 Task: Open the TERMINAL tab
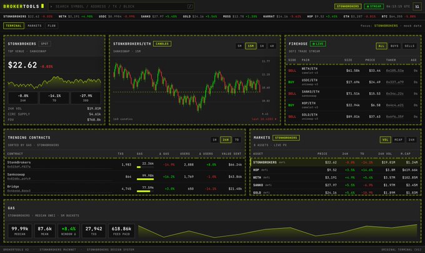click(14, 26)
